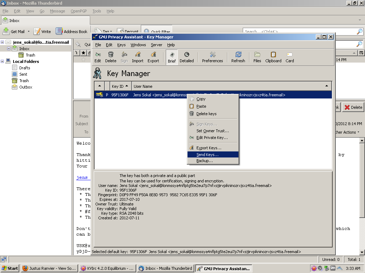Open the Clipboard tool

pos(273,57)
